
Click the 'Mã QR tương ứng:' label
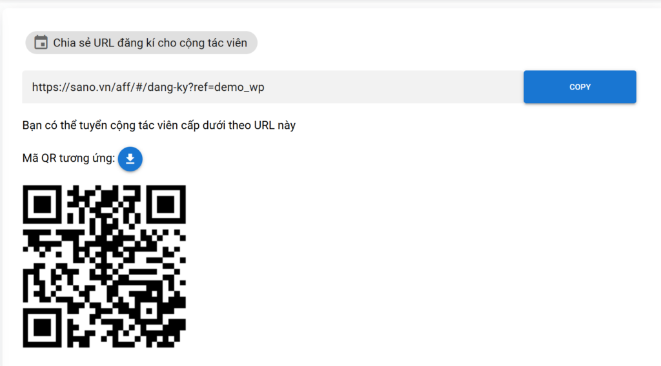[68, 158]
